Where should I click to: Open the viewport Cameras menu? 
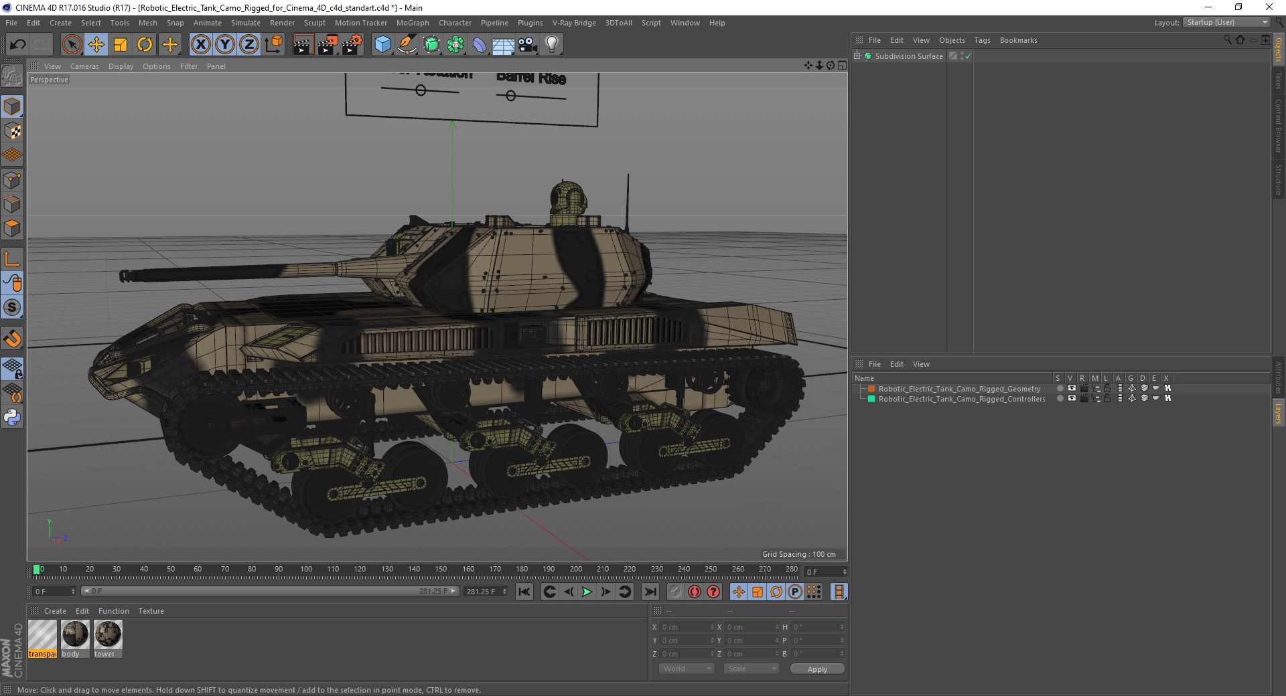point(84,66)
